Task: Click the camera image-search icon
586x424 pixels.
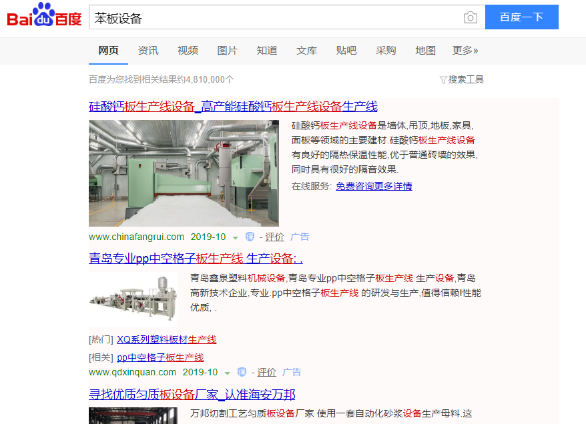Action: [x=471, y=18]
